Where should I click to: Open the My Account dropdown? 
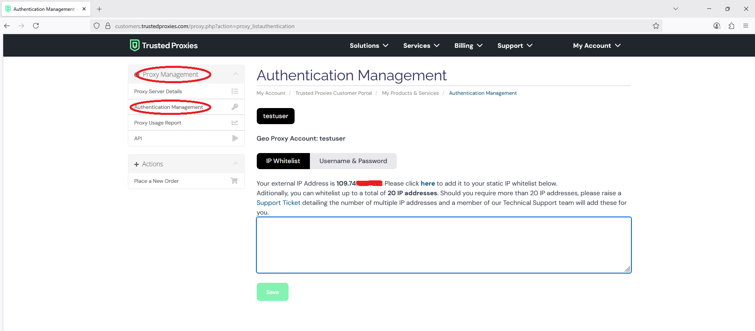tap(597, 45)
